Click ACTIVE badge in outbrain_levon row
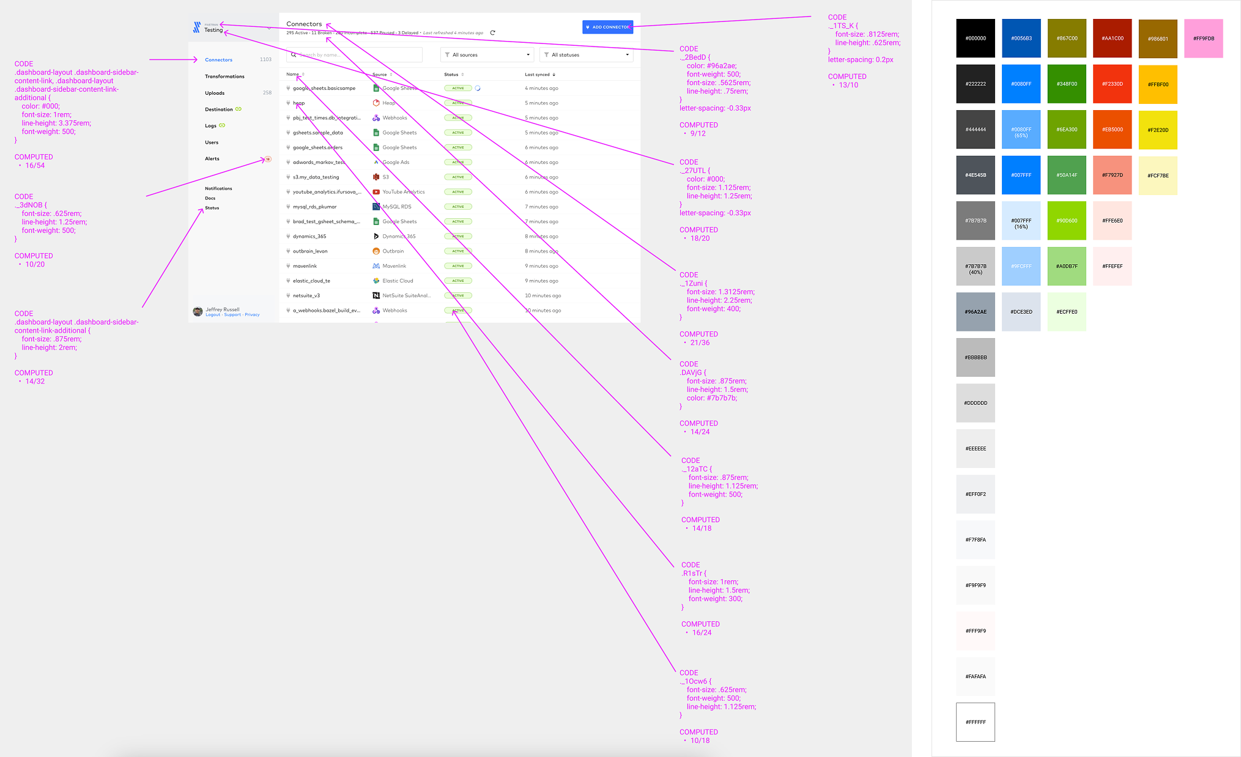Image resolution: width=1241 pixels, height=757 pixels. point(458,251)
